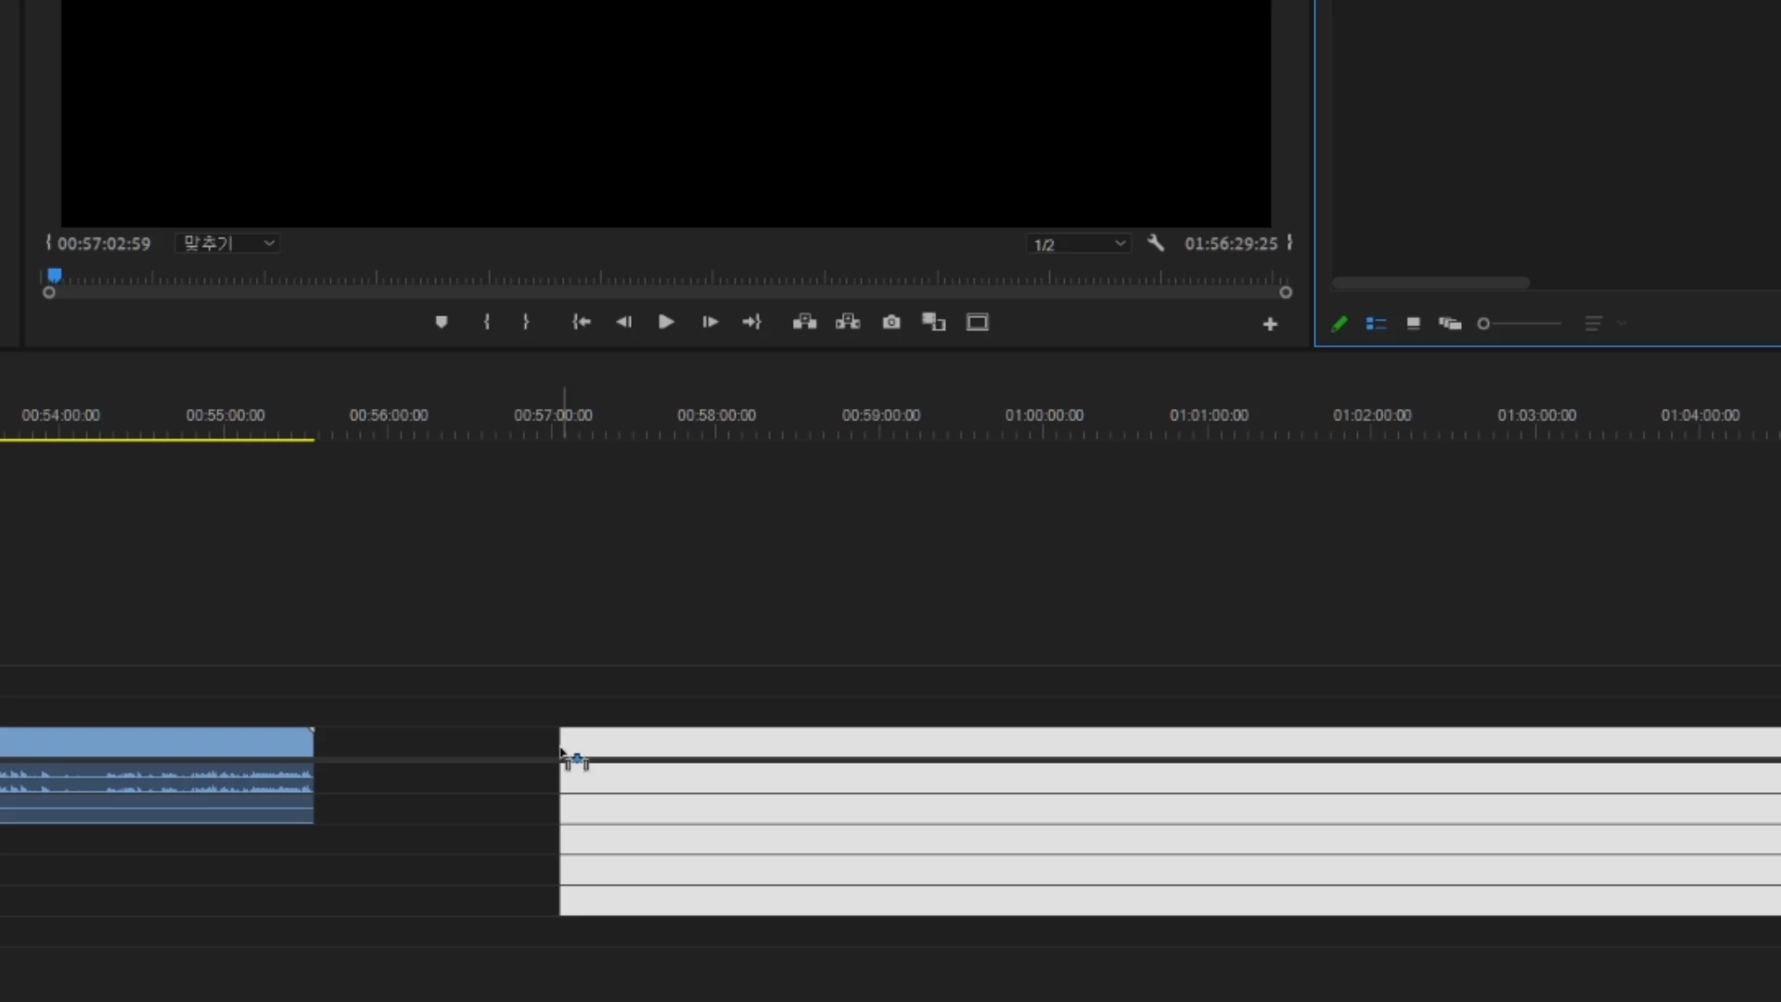The image size is (1781, 1002).
Task: Open the 1/2 playback resolution dropdown
Action: [x=1078, y=244]
